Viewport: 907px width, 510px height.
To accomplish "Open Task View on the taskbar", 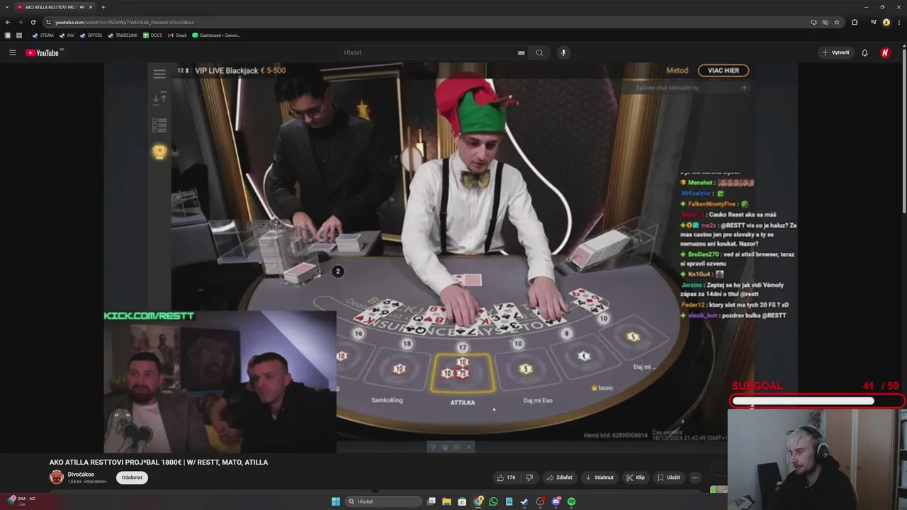I will (431, 501).
